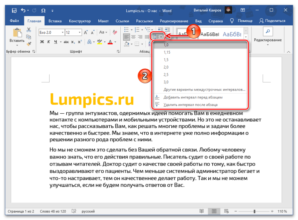The width and height of the screenshot is (298, 220).
Task: Click Добавить интервал перед абзацем
Action: [x=200, y=97]
